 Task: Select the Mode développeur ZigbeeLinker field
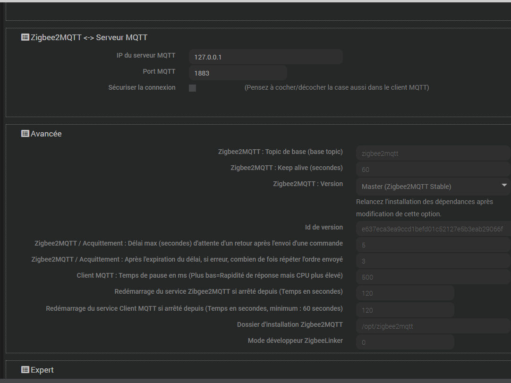405,342
